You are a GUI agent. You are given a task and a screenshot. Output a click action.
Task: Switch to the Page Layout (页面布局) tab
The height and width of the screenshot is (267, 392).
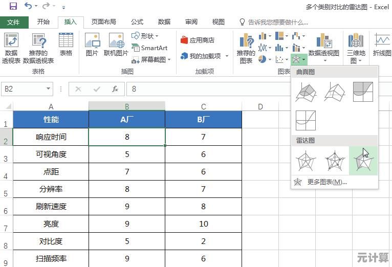pos(103,22)
